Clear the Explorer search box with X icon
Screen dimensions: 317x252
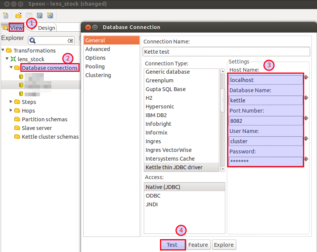[x=70, y=41]
